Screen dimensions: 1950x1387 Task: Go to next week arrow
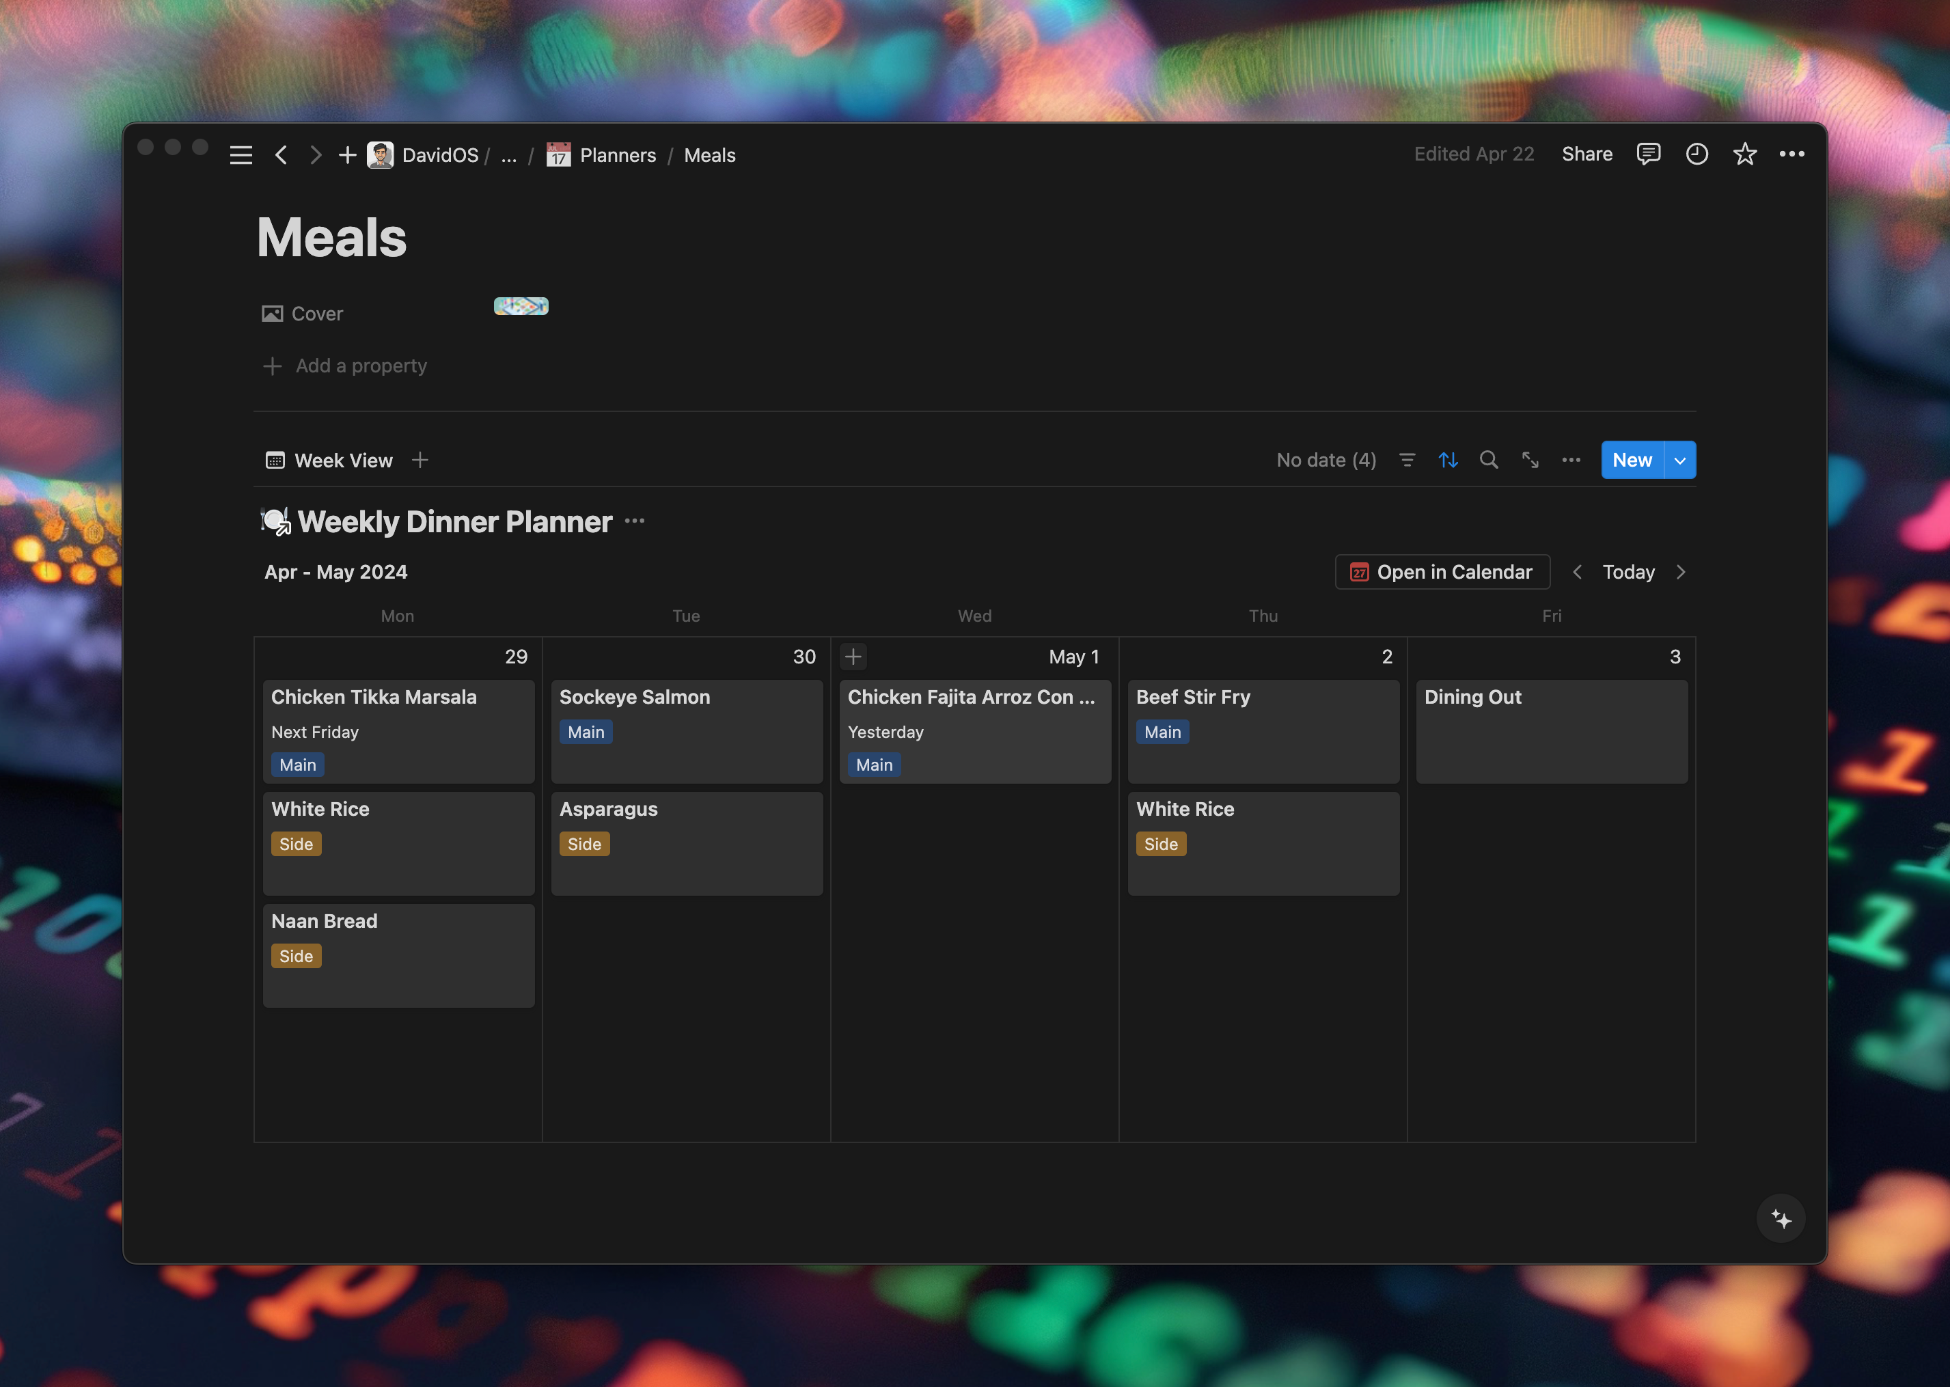coord(1681,573)
